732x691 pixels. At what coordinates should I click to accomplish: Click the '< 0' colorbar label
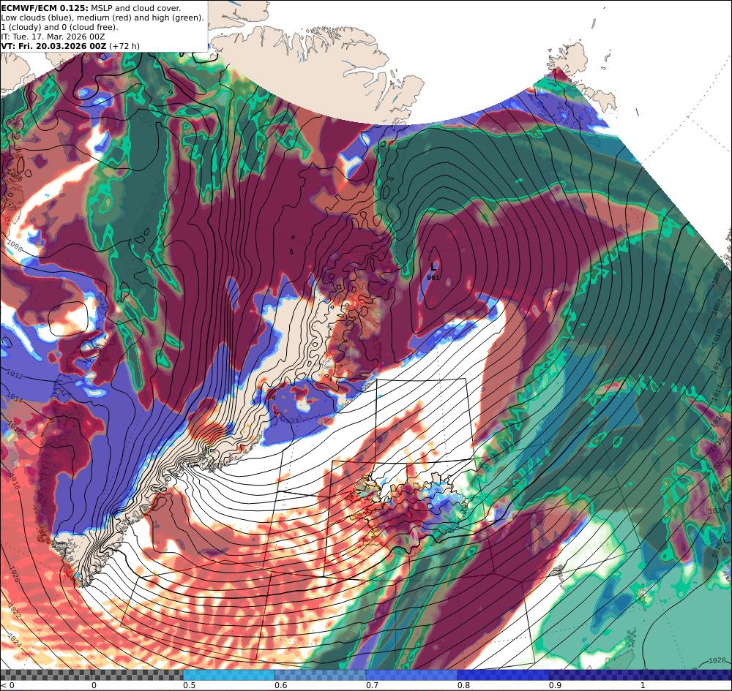click(x=7, y=685)
